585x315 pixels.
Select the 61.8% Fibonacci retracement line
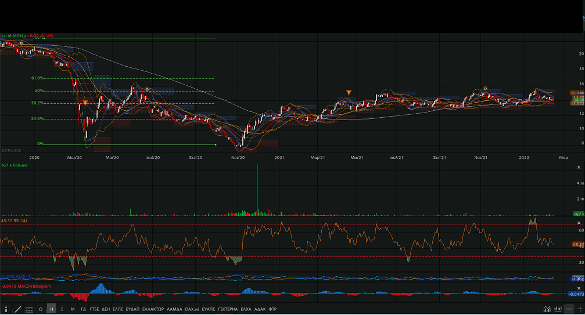[116, 78]
